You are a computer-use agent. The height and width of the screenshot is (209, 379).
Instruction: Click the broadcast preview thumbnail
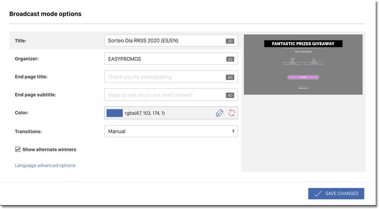tap(303, 65)
